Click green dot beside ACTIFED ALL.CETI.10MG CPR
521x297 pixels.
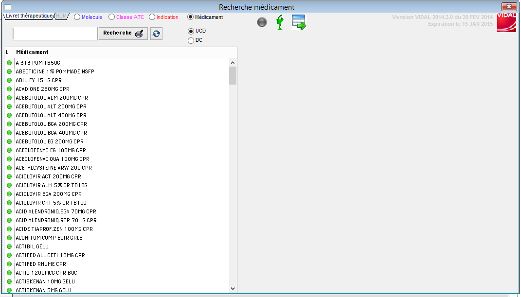pos(9,256)
